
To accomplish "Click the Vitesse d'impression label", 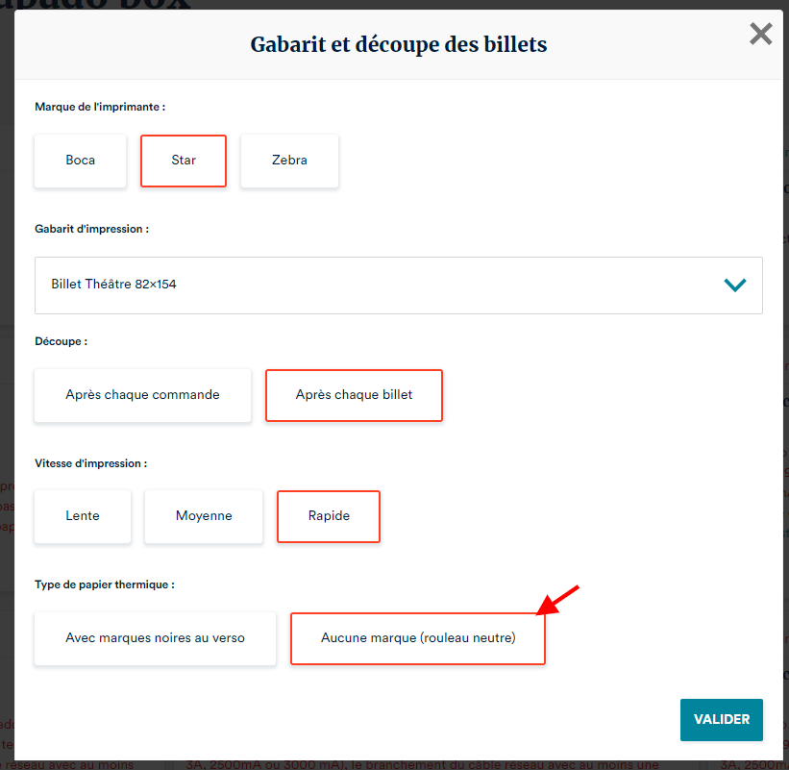I will point(90,463).
